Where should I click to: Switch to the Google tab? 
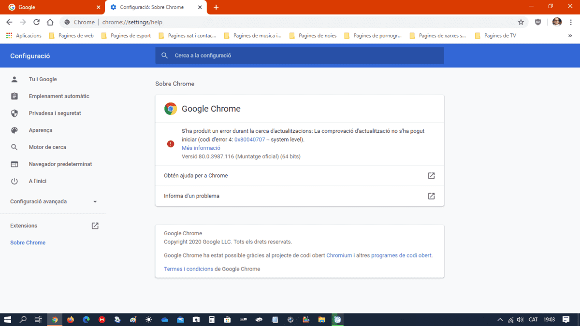point(53,7)
